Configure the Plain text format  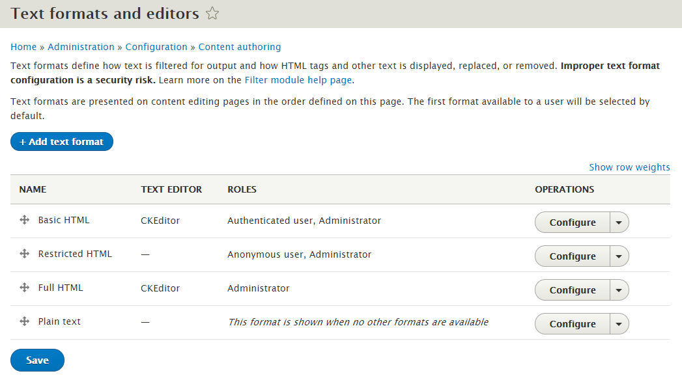[x=572, y=323]
